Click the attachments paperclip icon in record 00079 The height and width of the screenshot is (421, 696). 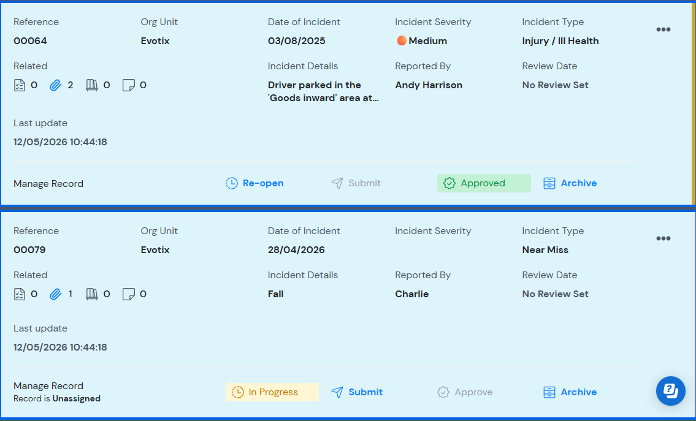[55, 294]
